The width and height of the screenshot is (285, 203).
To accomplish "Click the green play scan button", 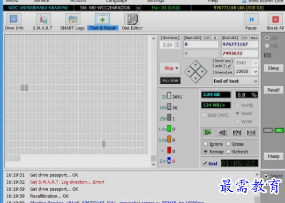I will click(208, 132).
